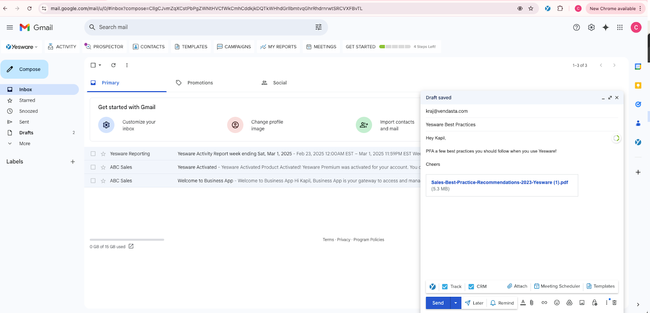Open the select dropdown arrow
The width and height of the screenshot is (650, 313).
point(100,65)
